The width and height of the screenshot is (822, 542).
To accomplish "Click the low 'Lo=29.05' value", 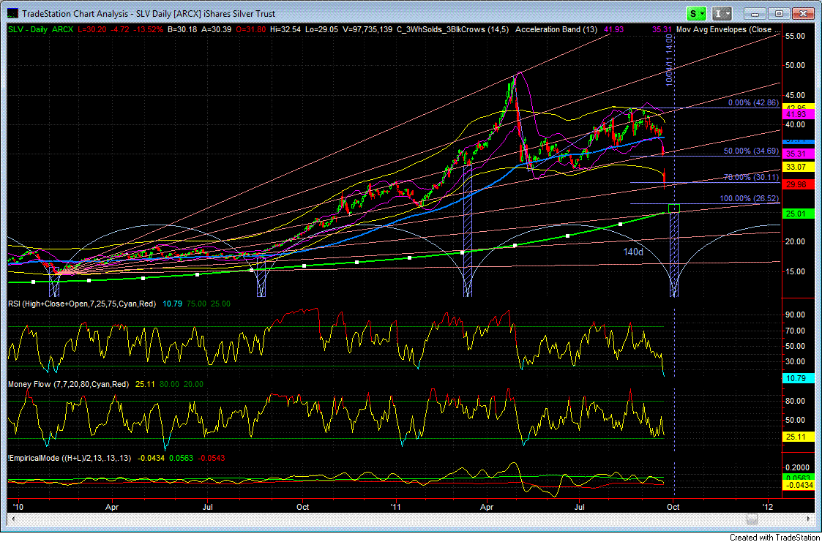I will (x=321, y=30).
